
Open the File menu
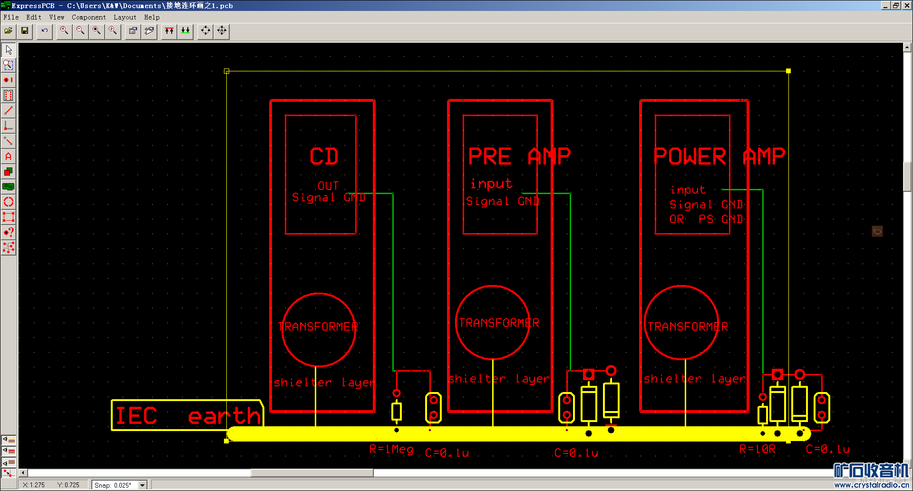(11, 17)
